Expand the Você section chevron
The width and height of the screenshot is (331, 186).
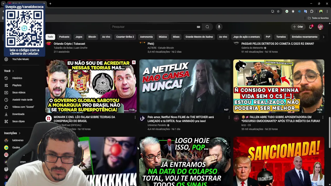coord(13,71)
